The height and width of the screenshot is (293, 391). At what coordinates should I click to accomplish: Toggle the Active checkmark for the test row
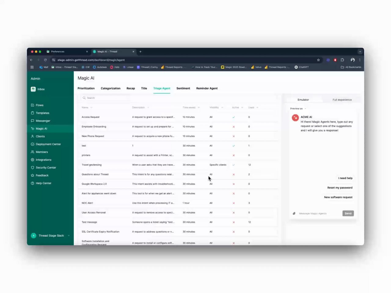[x=234, y=146]
